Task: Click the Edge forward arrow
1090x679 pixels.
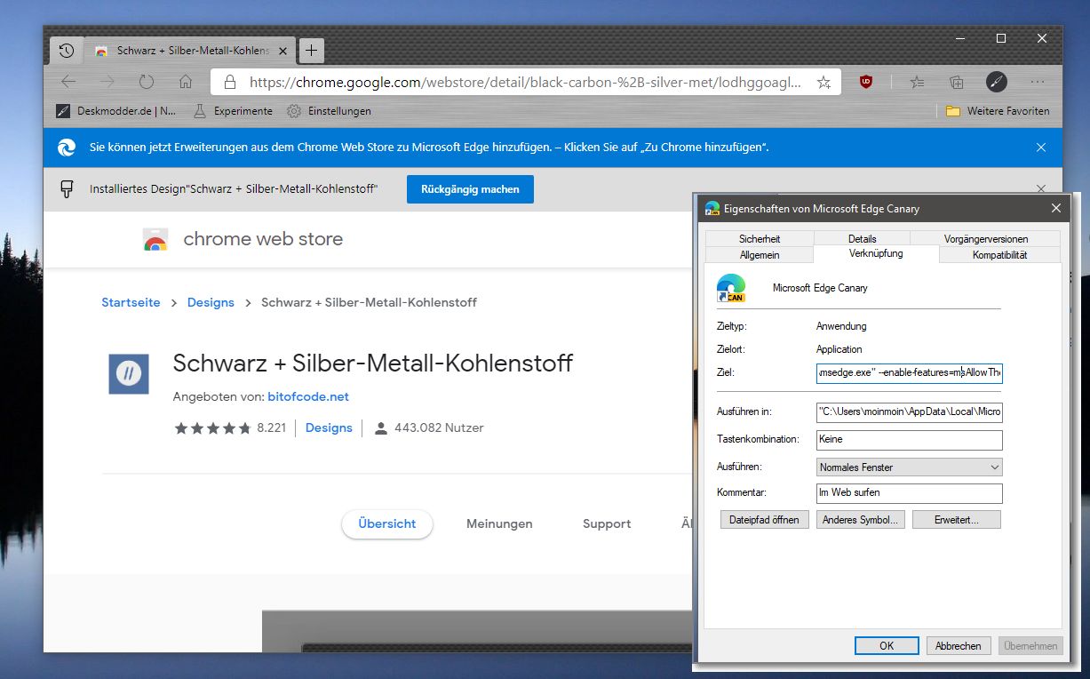Action: [x=107, y=82]
